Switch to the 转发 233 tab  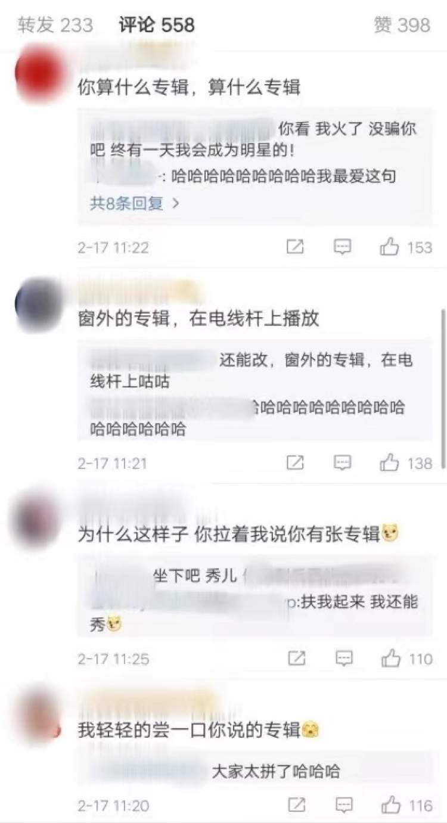(x=55, y=25)
